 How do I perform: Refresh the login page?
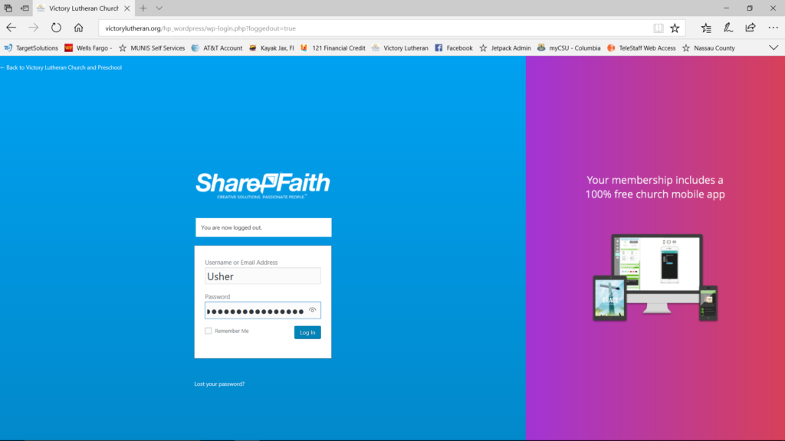pos(56,28)
